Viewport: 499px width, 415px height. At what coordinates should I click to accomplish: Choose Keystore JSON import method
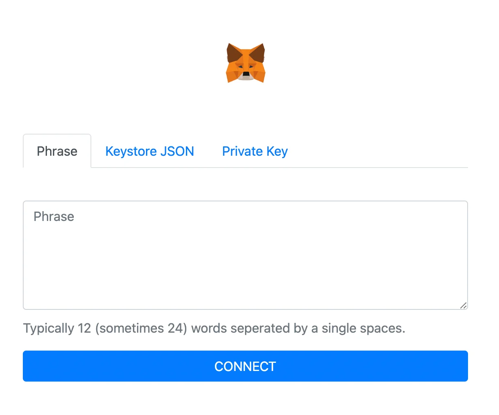(x=150, y=151)
